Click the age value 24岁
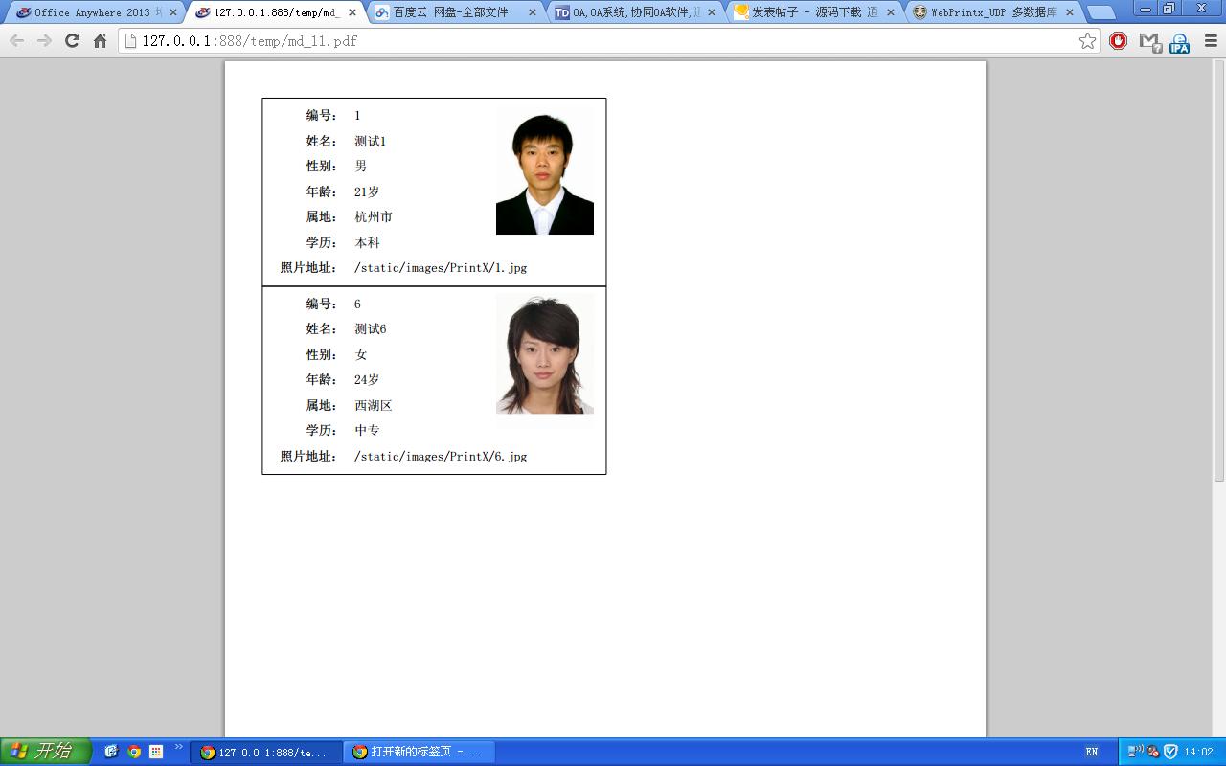Screen dimensions: 1226x766 tap(367, 380)
